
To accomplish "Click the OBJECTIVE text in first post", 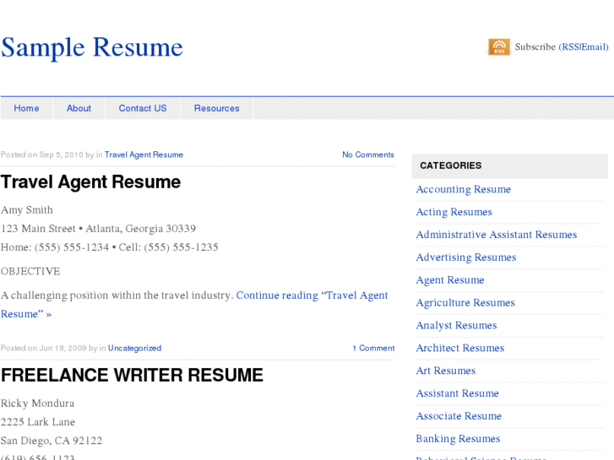I will 30,271.
